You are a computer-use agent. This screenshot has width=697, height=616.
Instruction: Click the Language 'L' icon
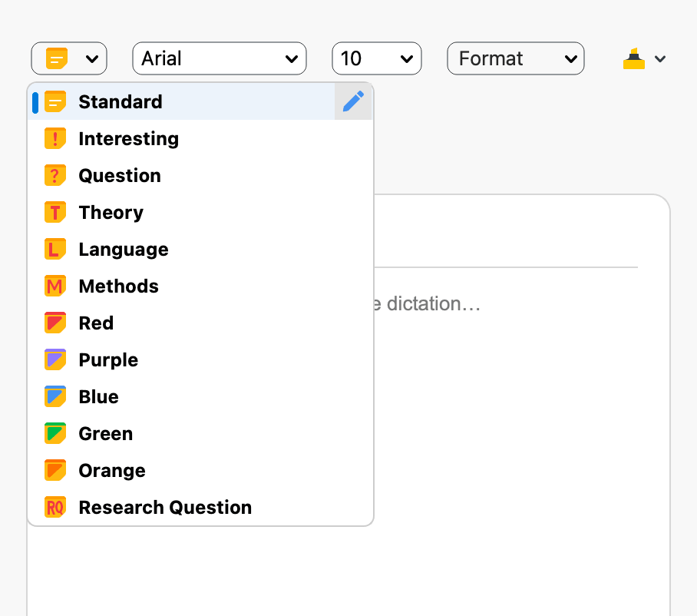pos(55,249)
